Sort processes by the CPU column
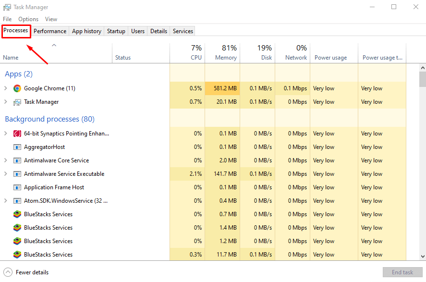The image size is (426, 282). [x=196, y=52]
